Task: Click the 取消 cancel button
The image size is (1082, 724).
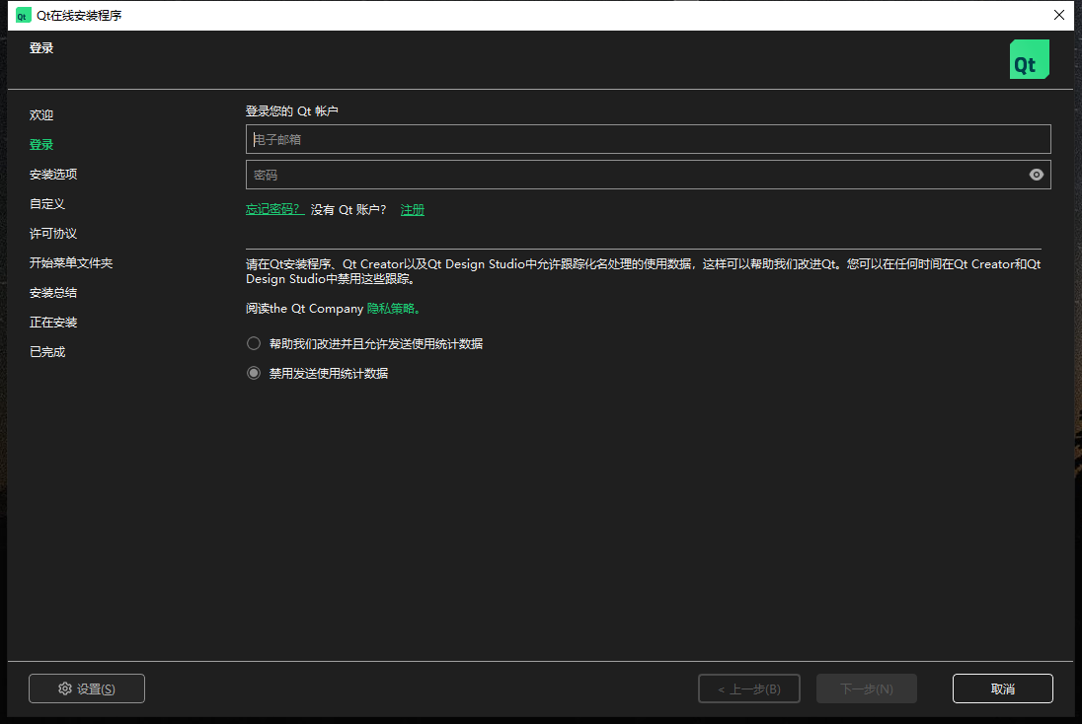Action: (1003, 688)
